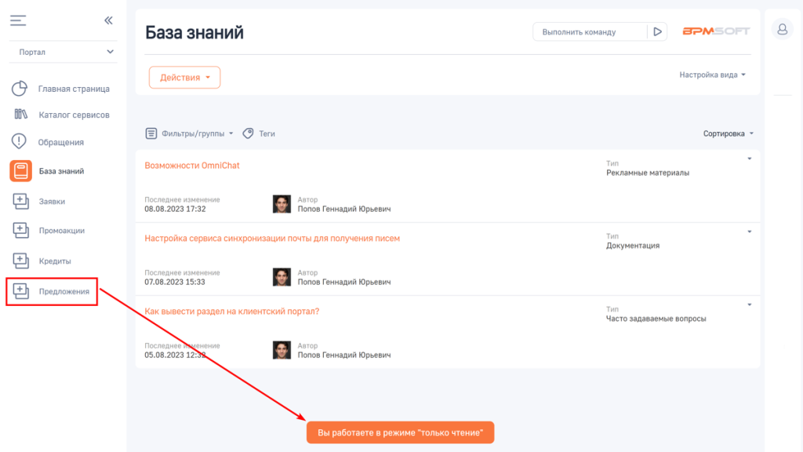This screenshot has height=452, width=803.
Task: Click the Каталог сервисов books icon
Action: [20, 115]
